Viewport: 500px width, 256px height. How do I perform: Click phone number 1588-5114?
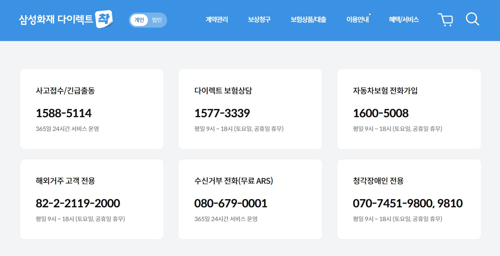[64, 113]
